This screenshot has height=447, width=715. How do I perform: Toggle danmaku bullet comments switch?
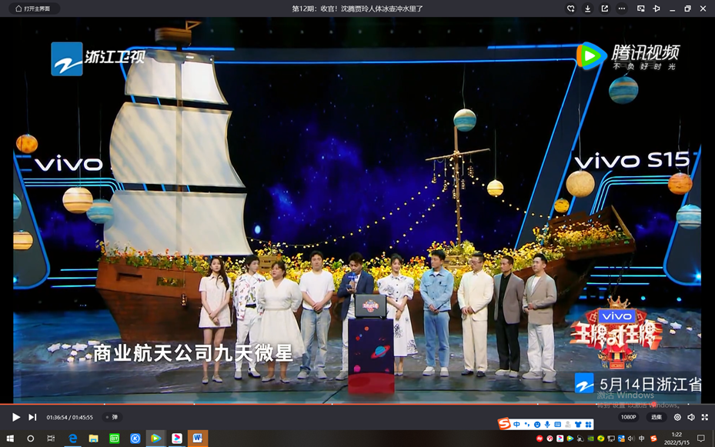(x=112, y=417)
